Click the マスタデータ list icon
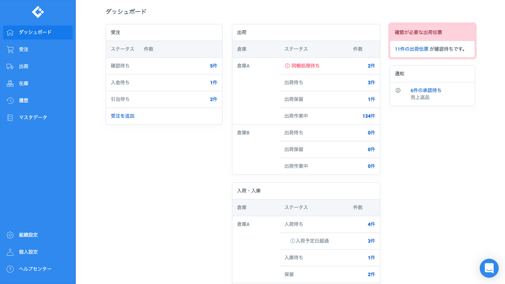Screen dimensions: 505x284 [10, 117]
